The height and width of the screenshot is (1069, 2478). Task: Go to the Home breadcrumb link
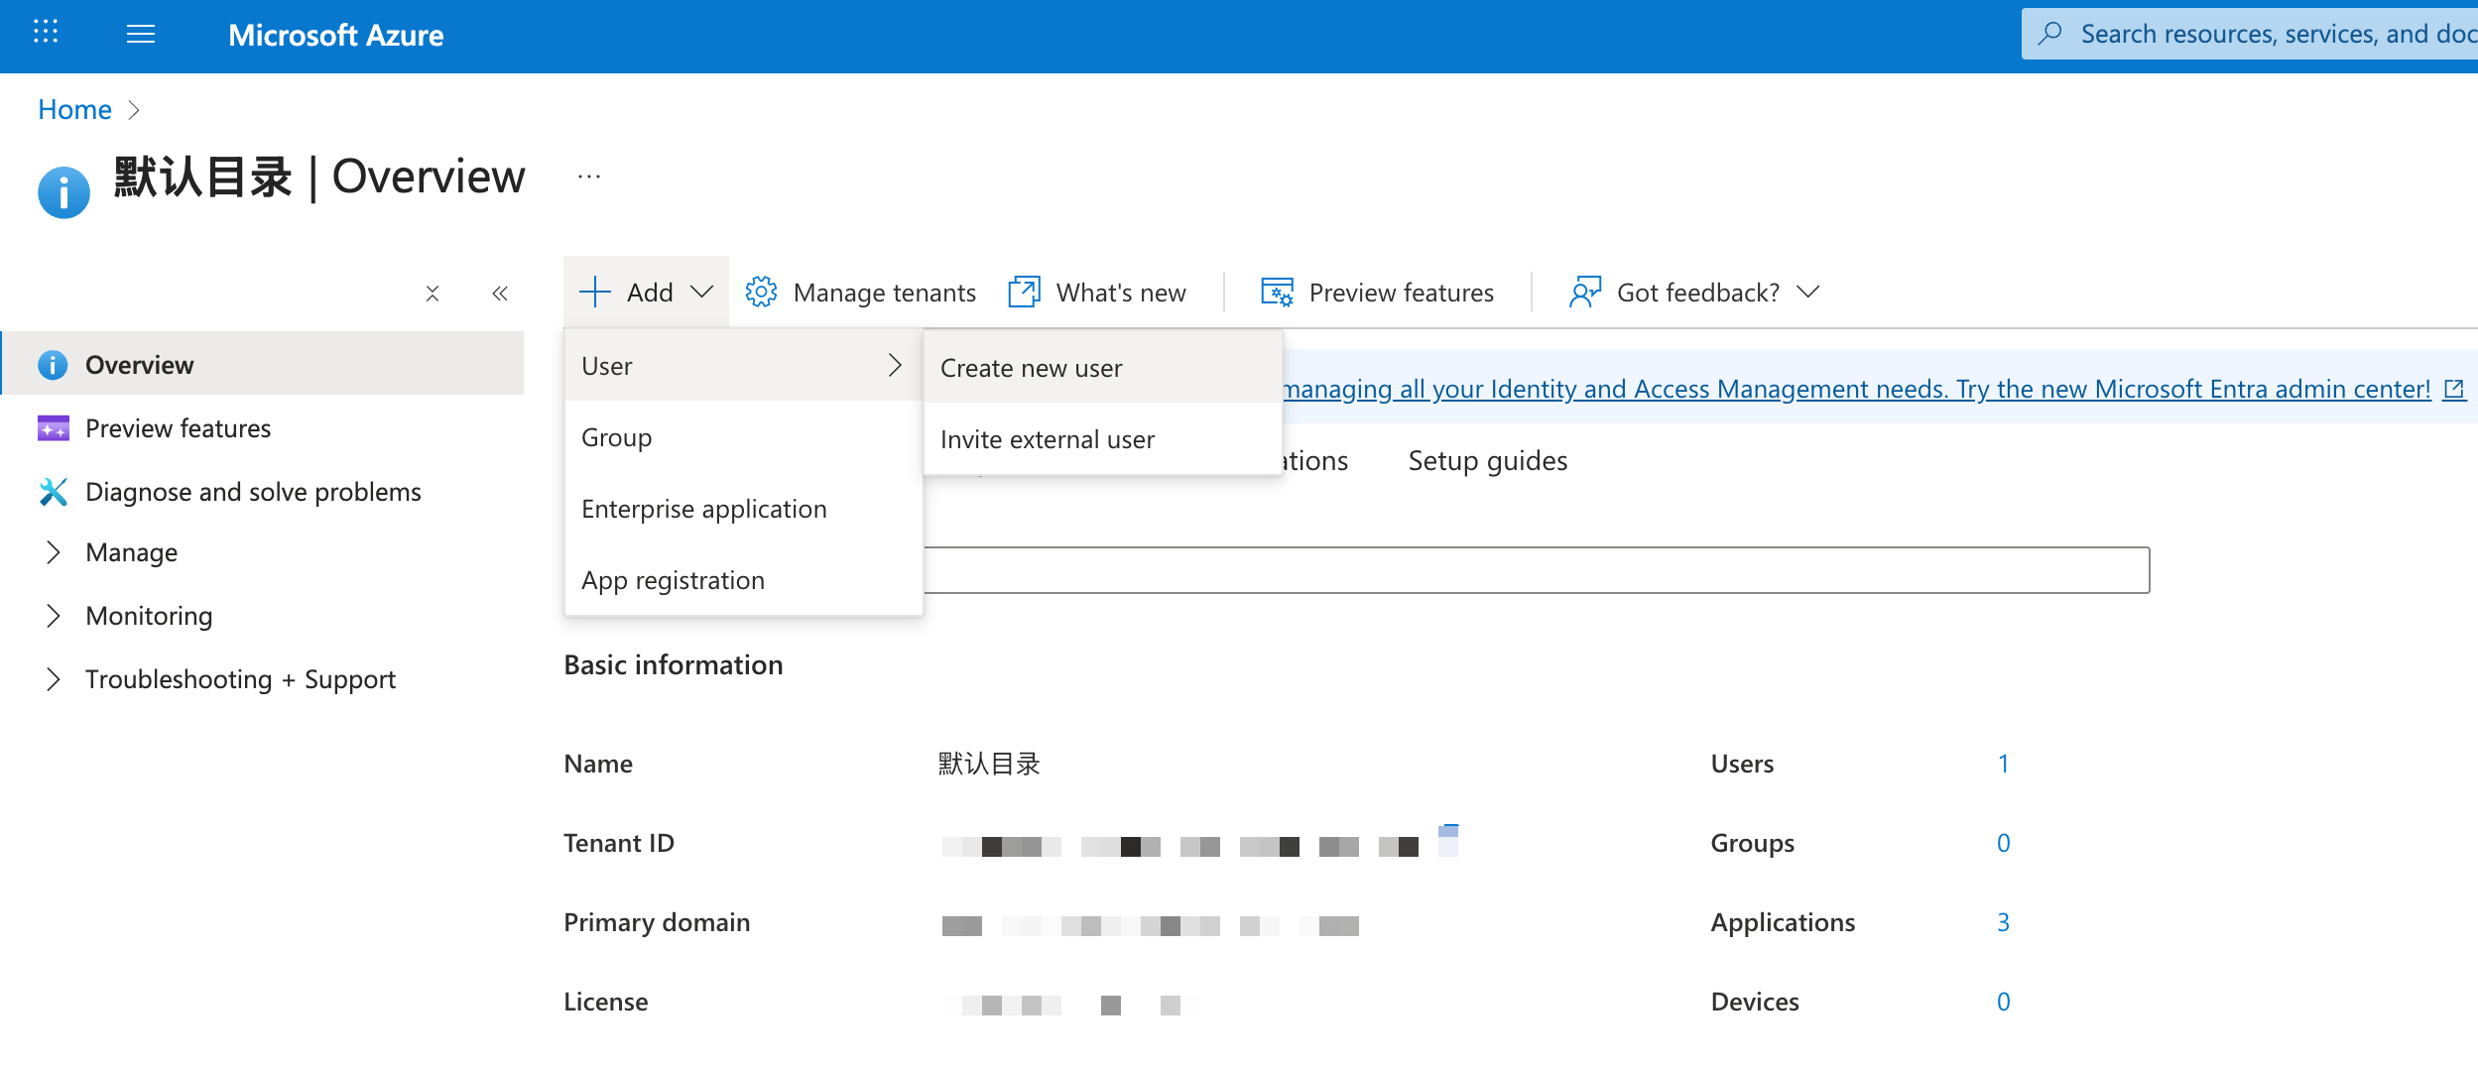coord(74,109)
